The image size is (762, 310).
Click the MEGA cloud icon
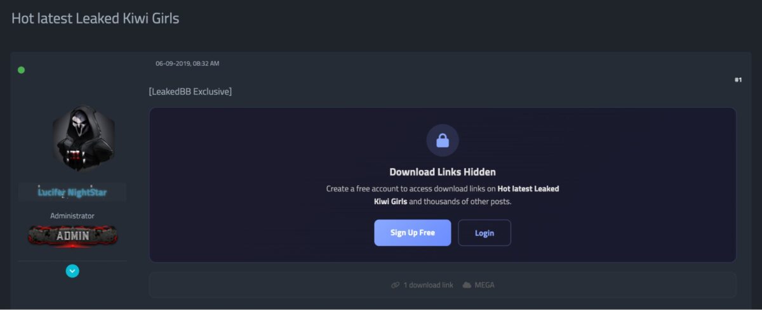pos(467,285)
